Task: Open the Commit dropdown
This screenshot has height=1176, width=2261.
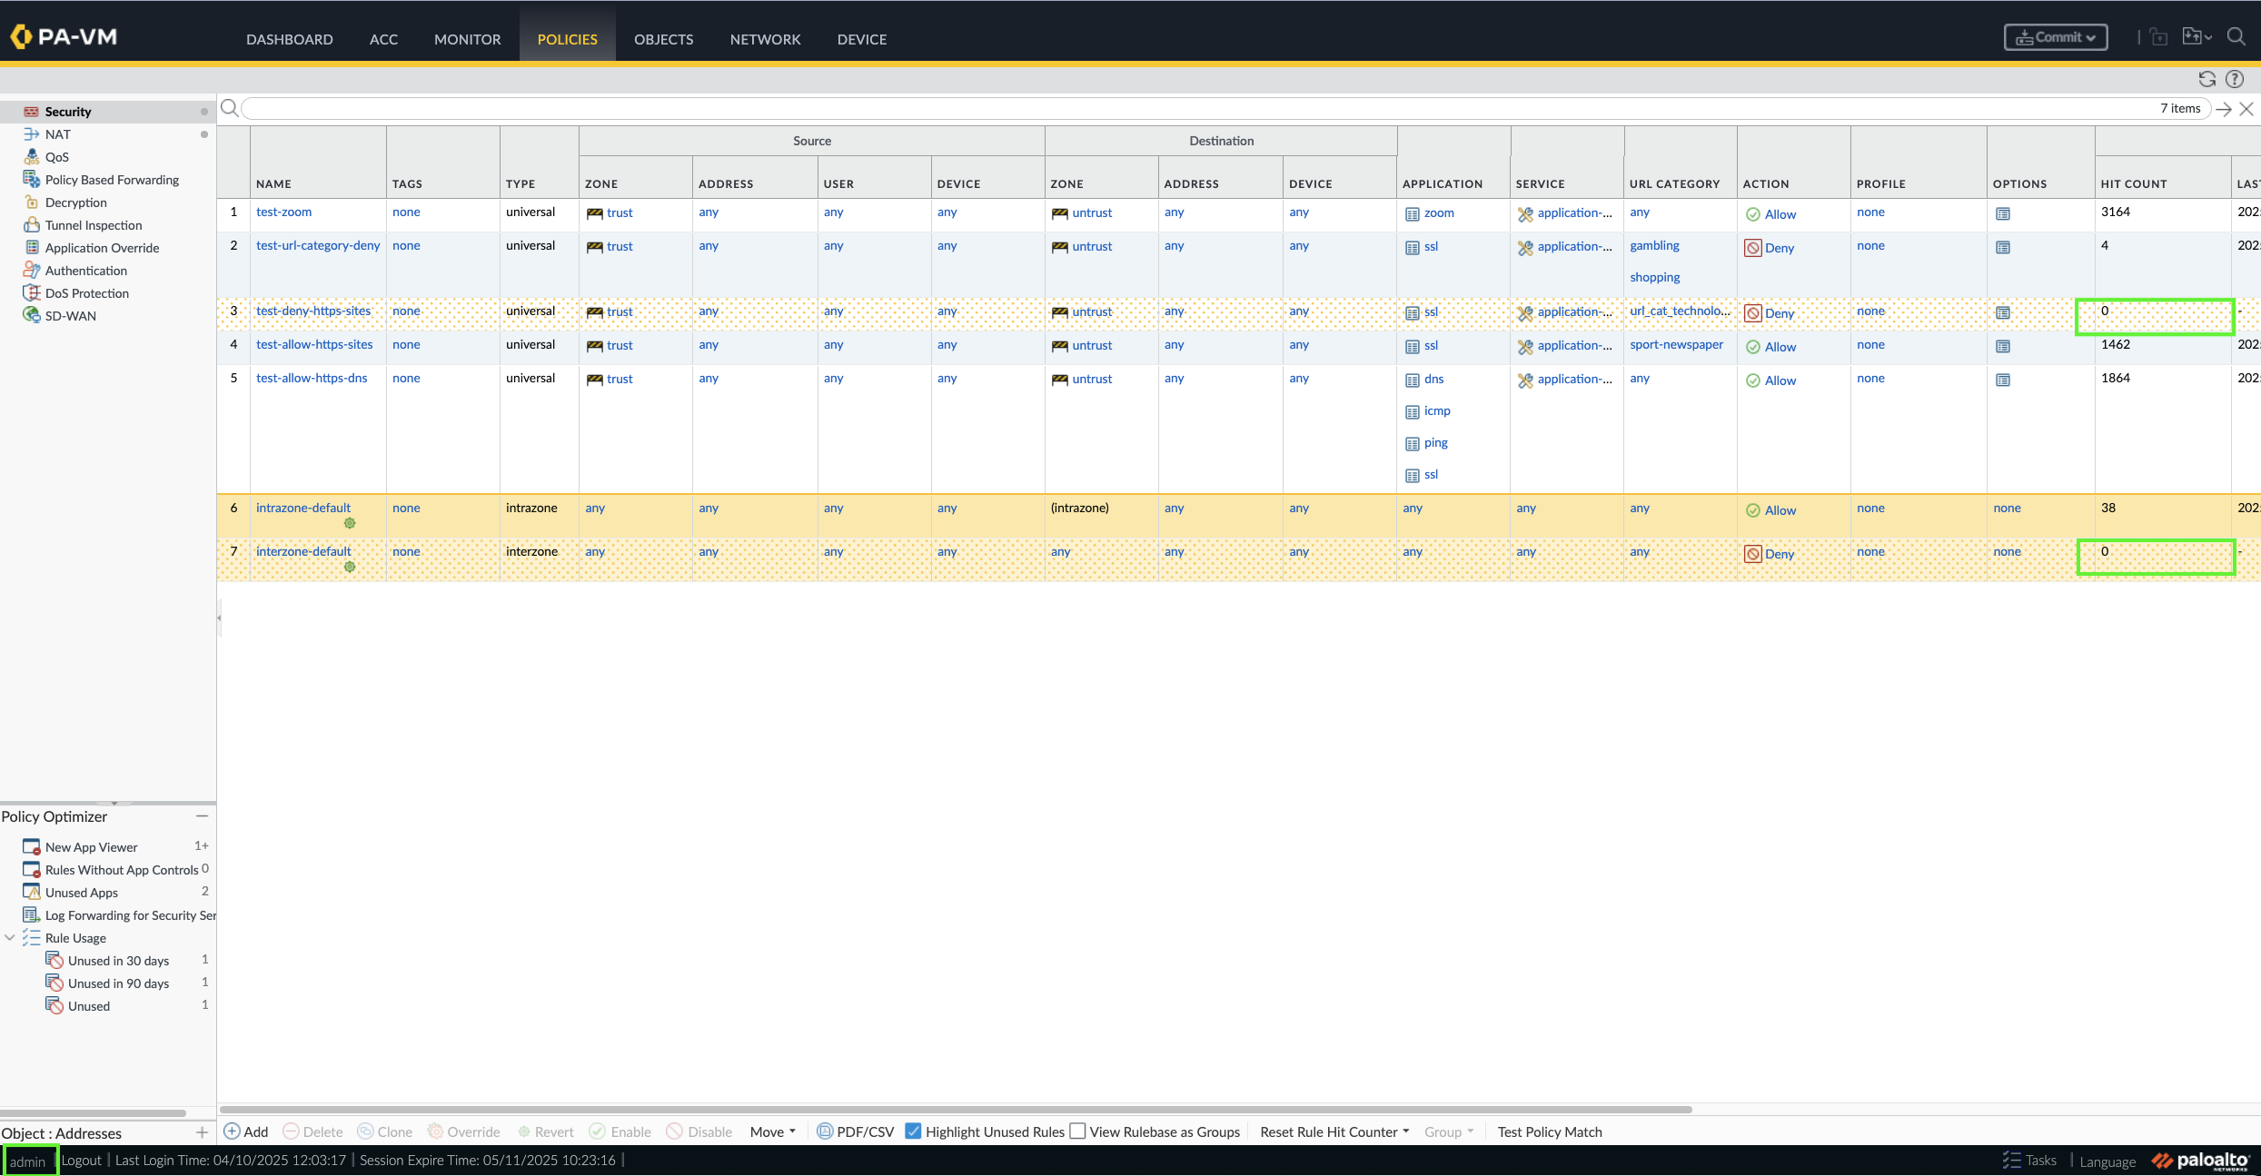Action: click(x=2056, y=37)
